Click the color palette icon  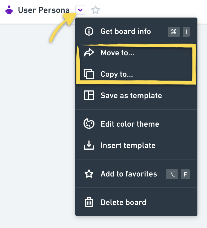(89, 124)
